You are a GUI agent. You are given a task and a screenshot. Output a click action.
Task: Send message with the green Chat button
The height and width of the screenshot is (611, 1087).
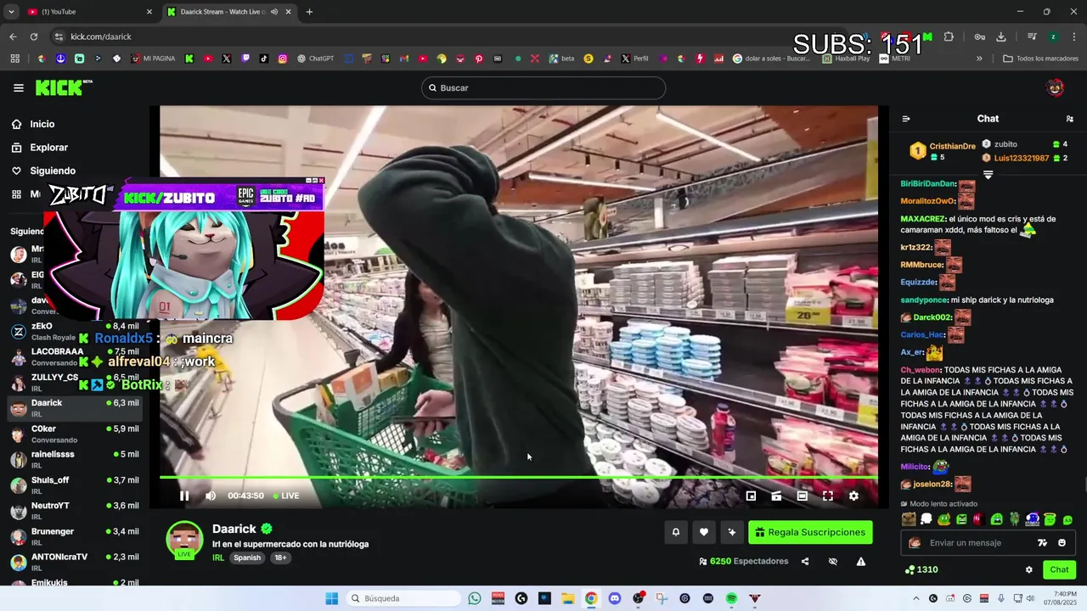point(1059,569)
